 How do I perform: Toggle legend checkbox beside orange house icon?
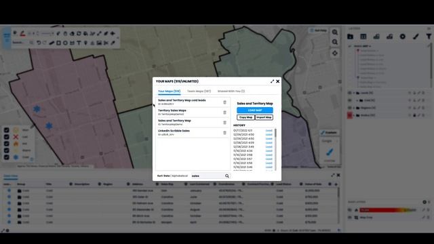(6, 144)
